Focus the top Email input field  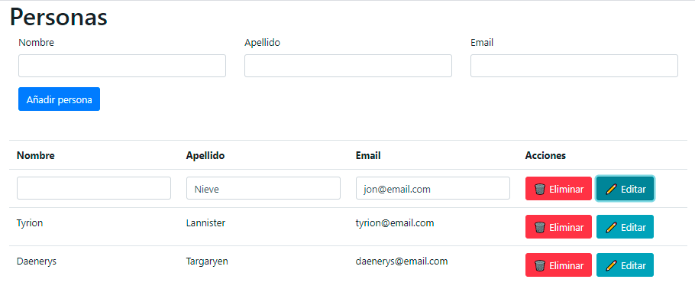point(574,66)
